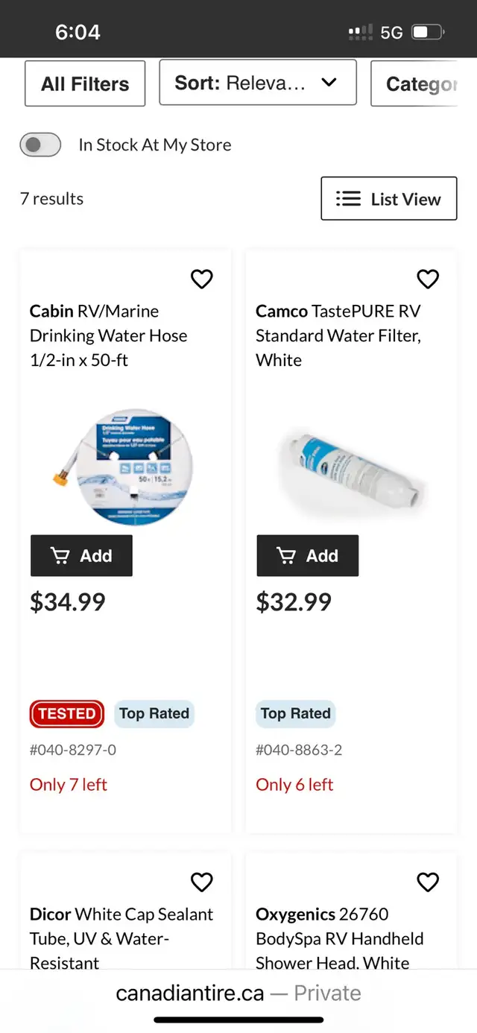This screenshot has width=477, height=1033.
Task: Tap the List View lines icon
Action: [348, 199]
